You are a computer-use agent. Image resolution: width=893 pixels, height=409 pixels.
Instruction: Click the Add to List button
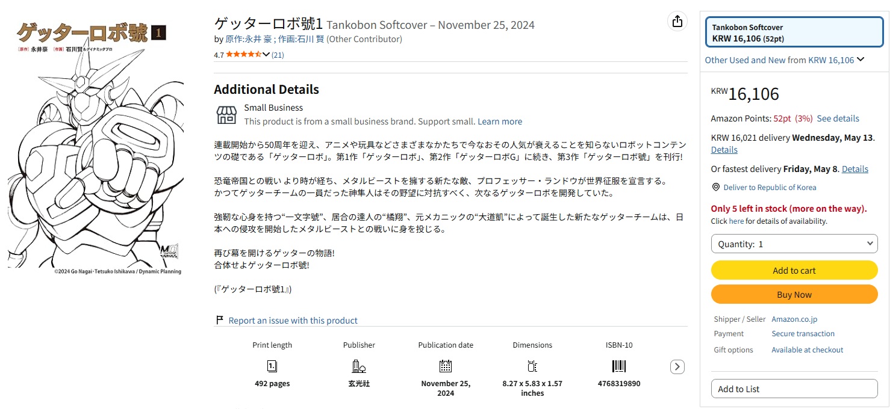coord(794,389)
